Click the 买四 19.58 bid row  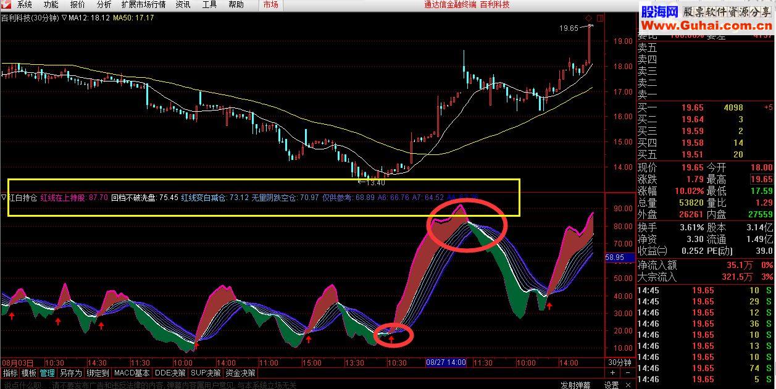point(706,143)
